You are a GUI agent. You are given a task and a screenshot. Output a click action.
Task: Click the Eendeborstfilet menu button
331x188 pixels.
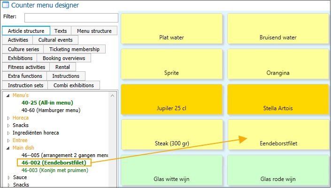click(278, 134)
